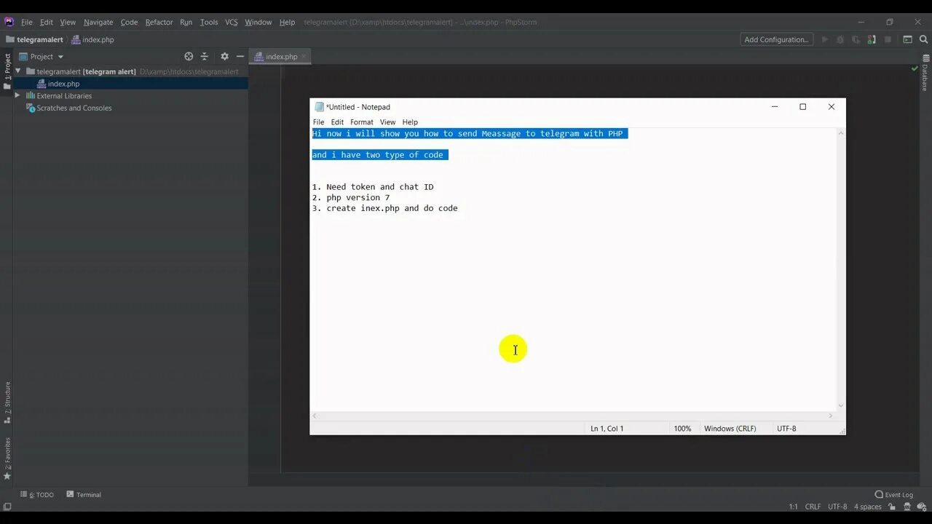Open the Tools menu
The width and height of the screenshot is (932, 524).
pyautogui.click(x=209, y=22)
